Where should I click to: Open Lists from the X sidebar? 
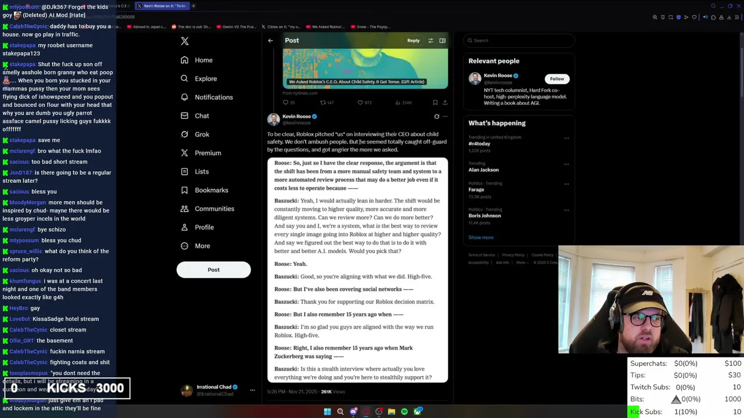pyautogui.click(x=195, y=171)
